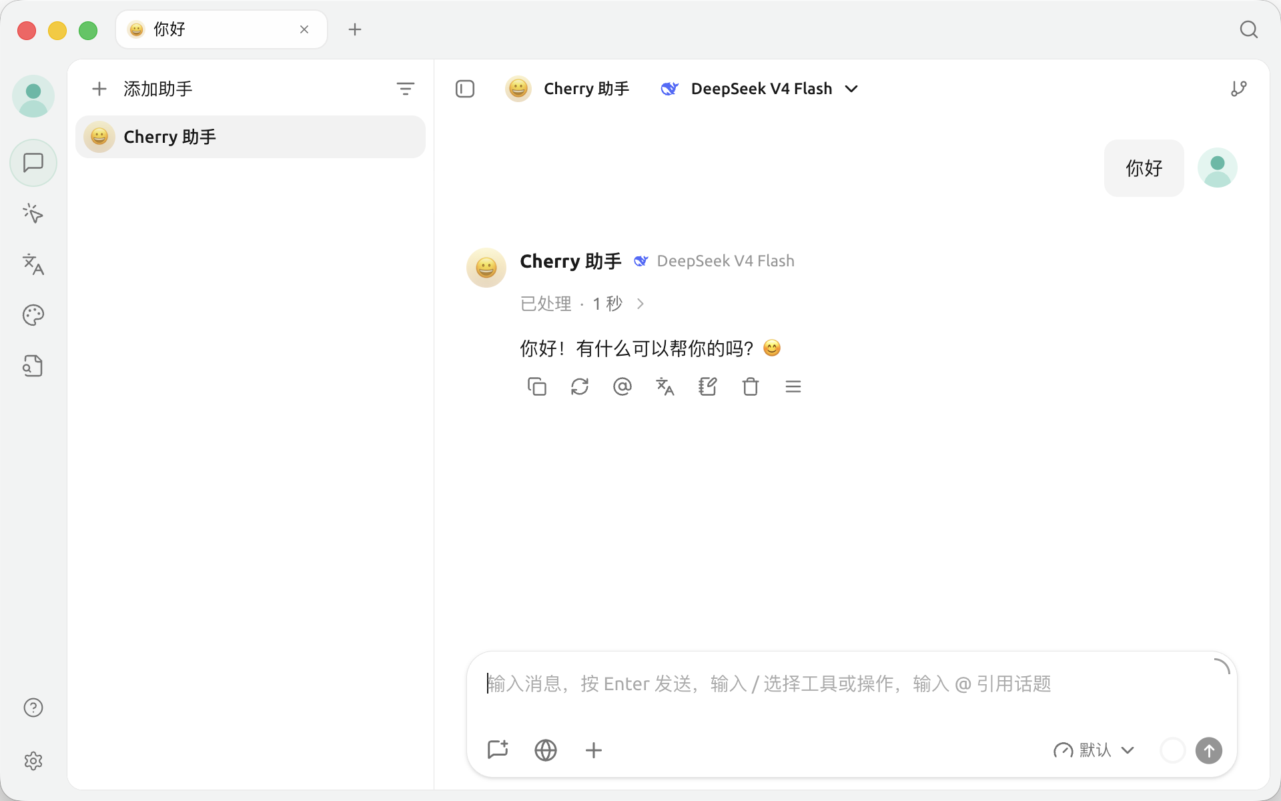Open the more options menu under reply
Image resolution: width=1281 pixels, height=801 pixels.
(x=793, y=386)
